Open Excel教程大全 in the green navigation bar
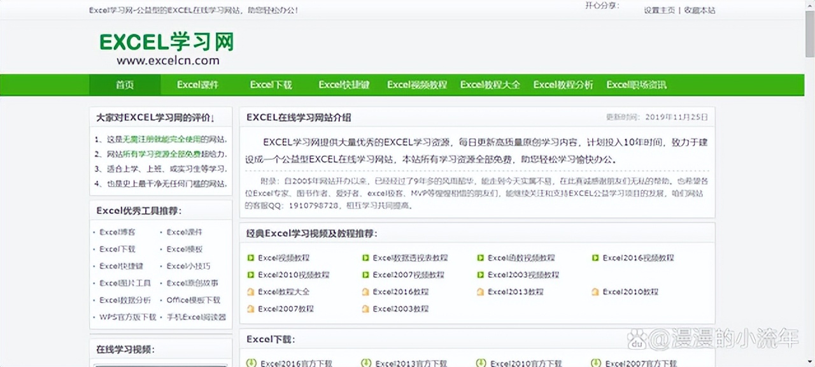Screen dimensions: 815x367 pyautogui.click(x=490, y=85)
